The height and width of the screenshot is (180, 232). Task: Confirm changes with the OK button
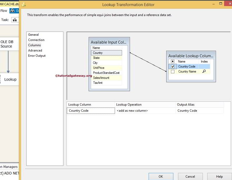click(161, 176)
